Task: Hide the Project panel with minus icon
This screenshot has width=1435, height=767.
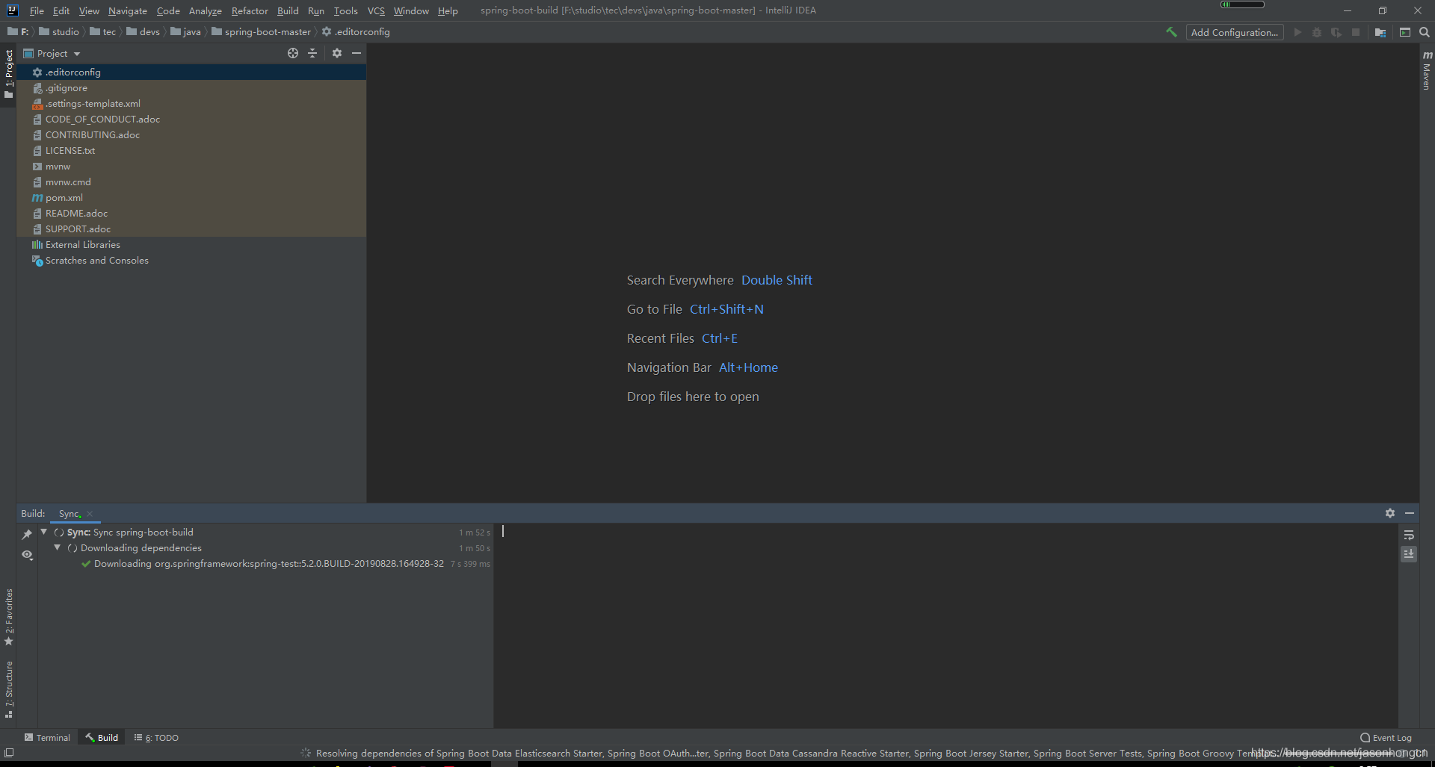Action: tap(357, 53)
